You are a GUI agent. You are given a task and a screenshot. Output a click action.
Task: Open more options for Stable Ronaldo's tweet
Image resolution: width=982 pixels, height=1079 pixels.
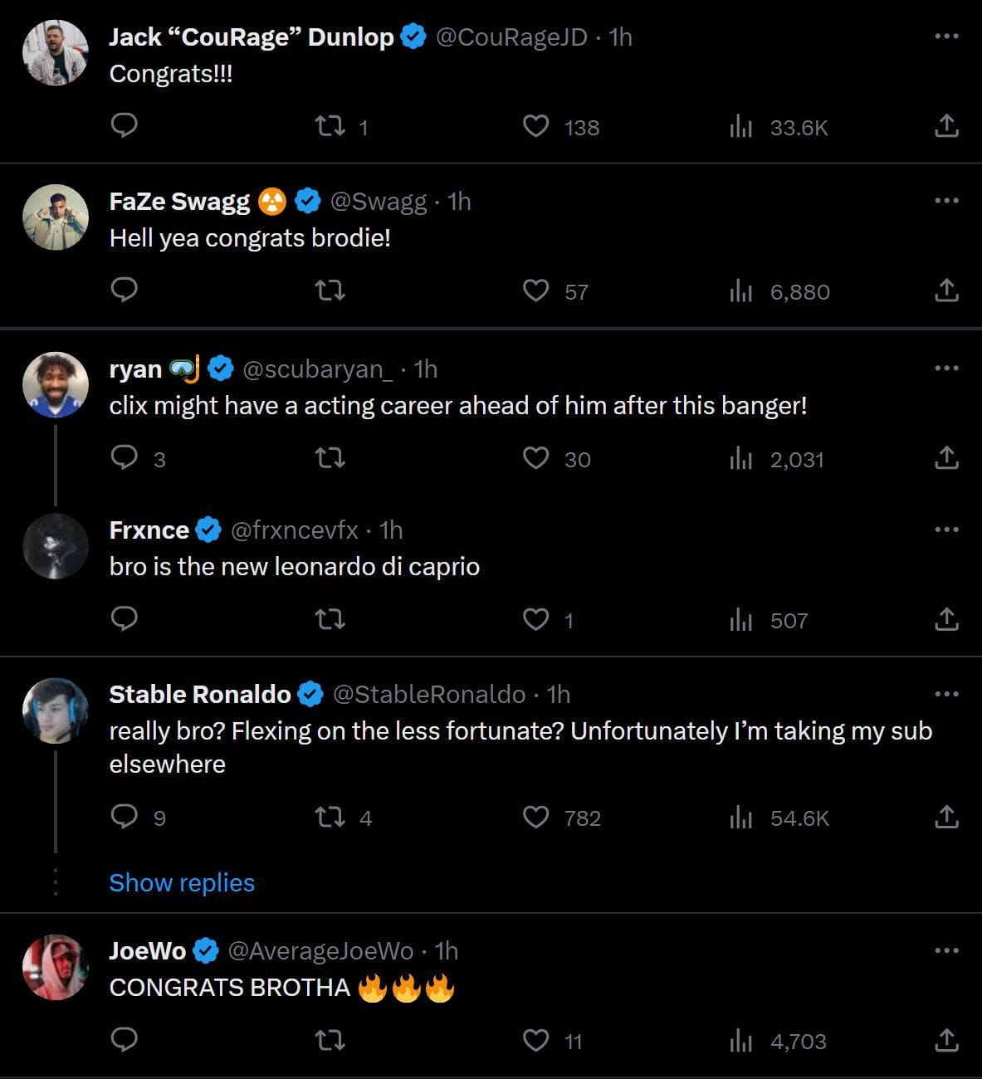[x=946, y=694]
